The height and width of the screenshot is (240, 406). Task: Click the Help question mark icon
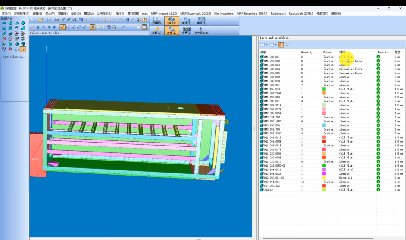pyautogui.click(x=144, y=20)
